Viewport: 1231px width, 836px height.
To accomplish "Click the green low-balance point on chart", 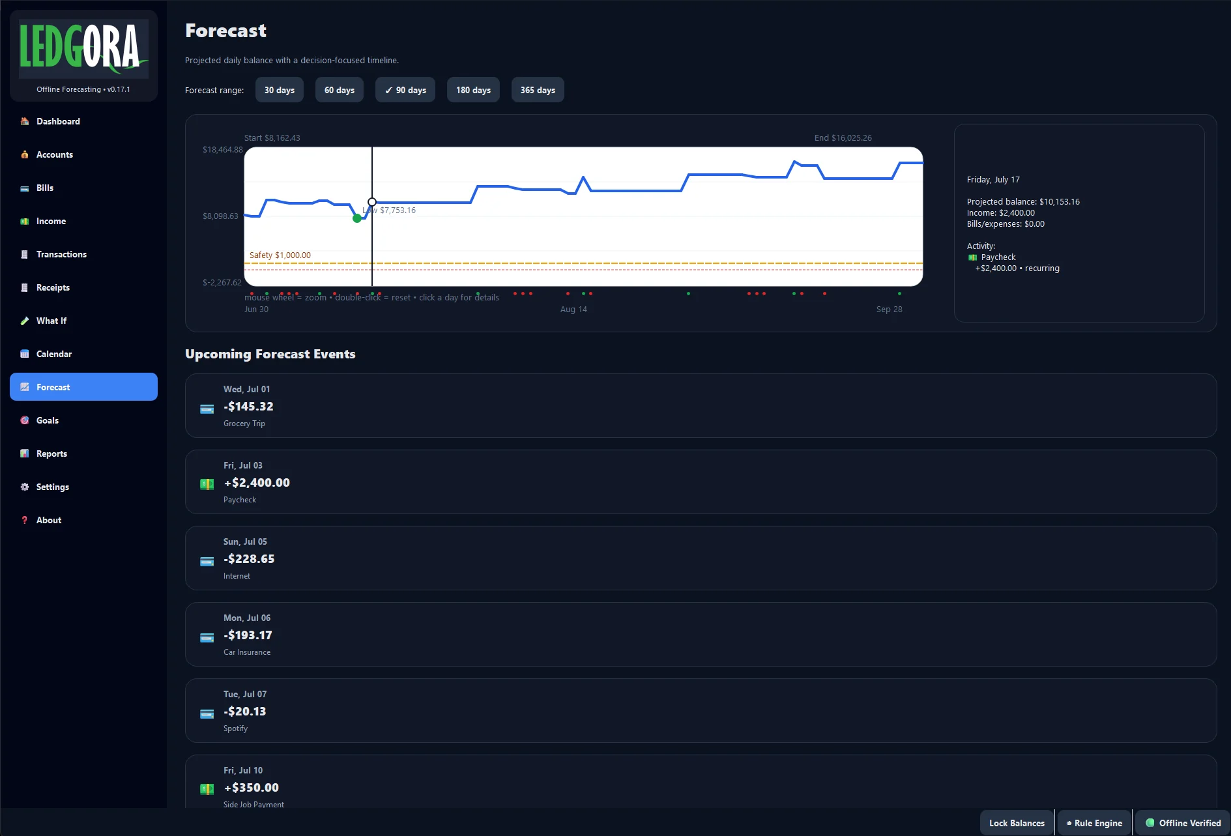I will pyautogui.click(x=356, y=218).
